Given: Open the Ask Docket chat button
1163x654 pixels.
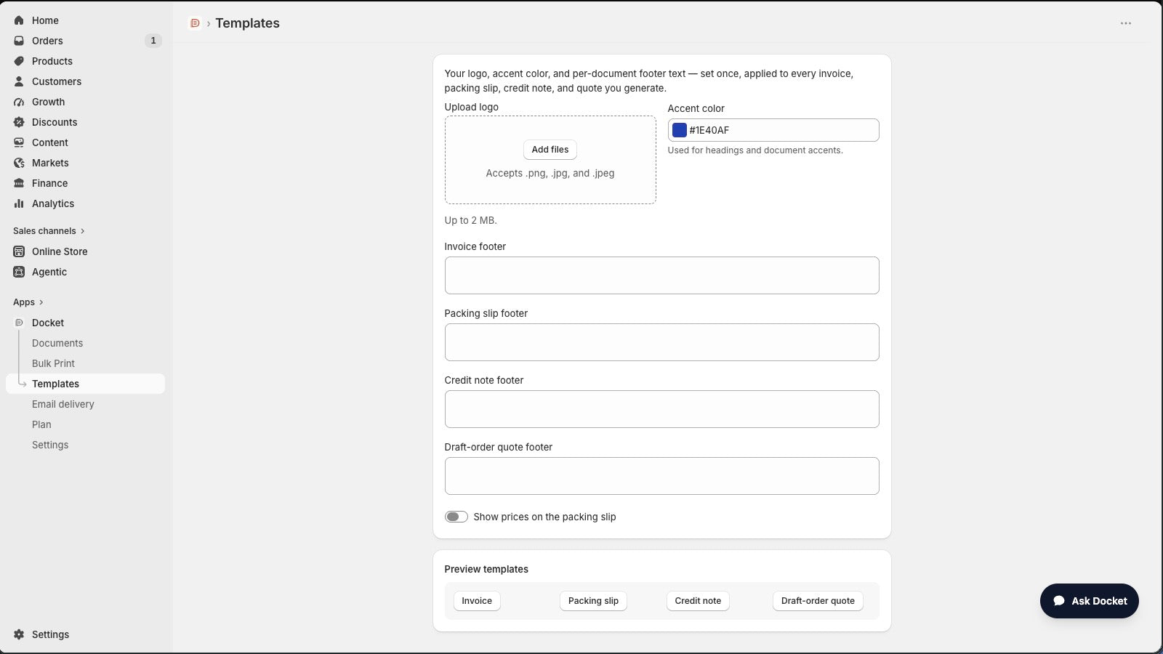Looking at the screenshot, I should (x=1090, y=601).
